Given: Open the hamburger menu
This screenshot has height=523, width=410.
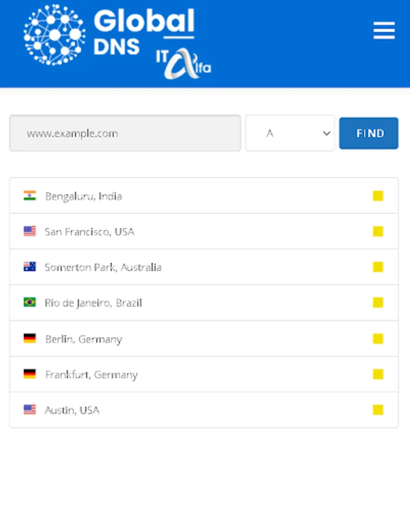Looking at the screenshot, I should 384,30.
